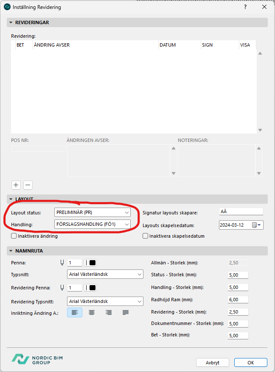The image size is (275, 372).
Task: Open the Typsnitt font dropdown
Action: coord(106,274)
